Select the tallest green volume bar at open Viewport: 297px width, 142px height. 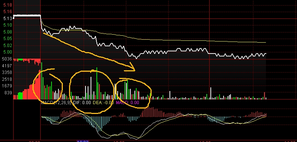(x=42, y=80)
